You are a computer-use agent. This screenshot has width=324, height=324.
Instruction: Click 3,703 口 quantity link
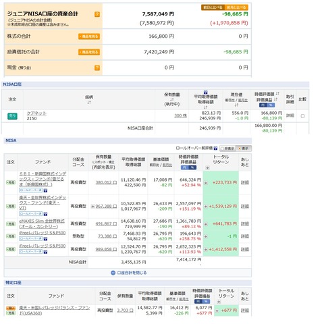125,310
